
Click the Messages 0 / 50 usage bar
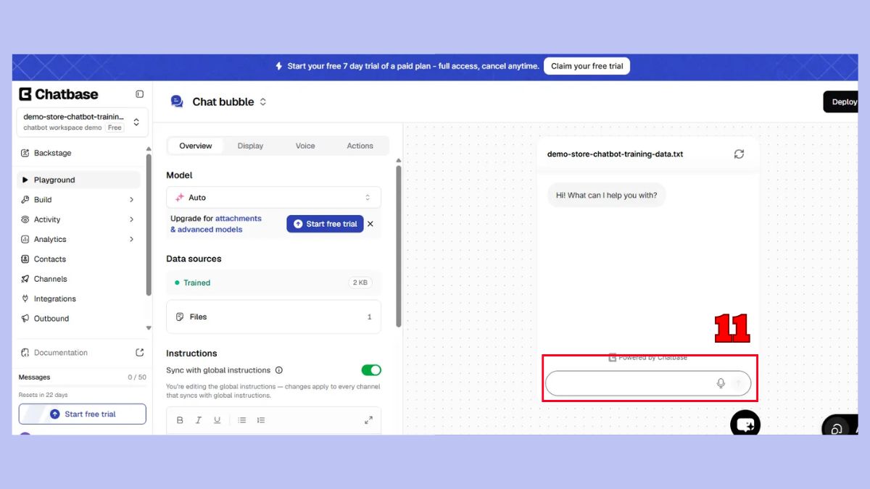pyautogui.click(x=83, y=385)
